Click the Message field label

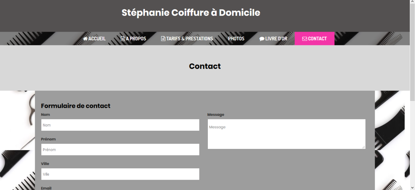tap(216, 115)
